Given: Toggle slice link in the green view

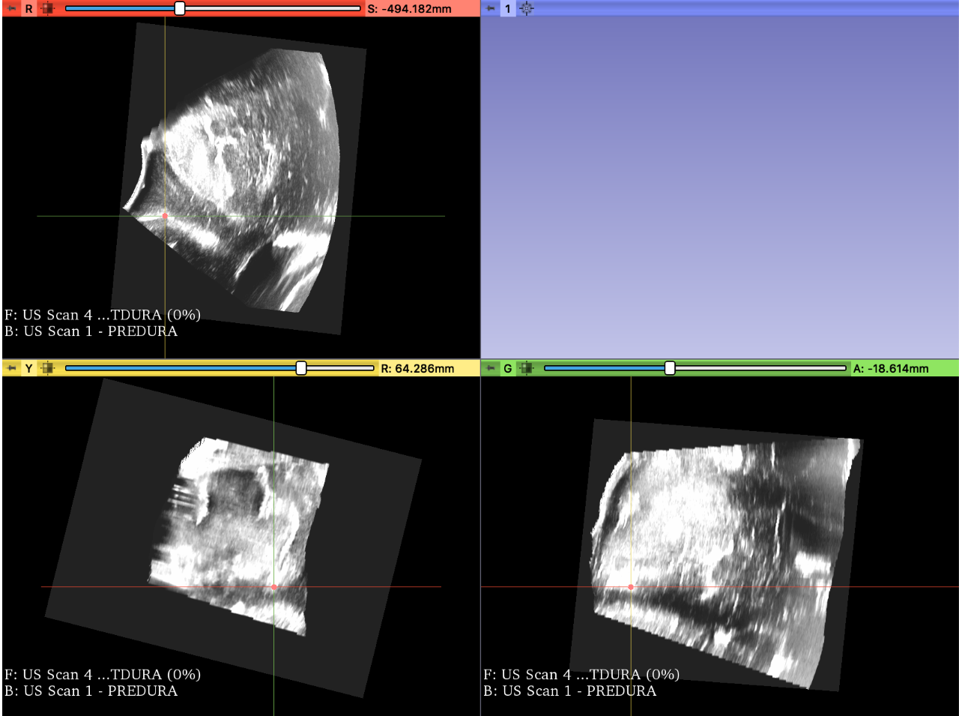Looking at the screenshot, I should 527,368.
